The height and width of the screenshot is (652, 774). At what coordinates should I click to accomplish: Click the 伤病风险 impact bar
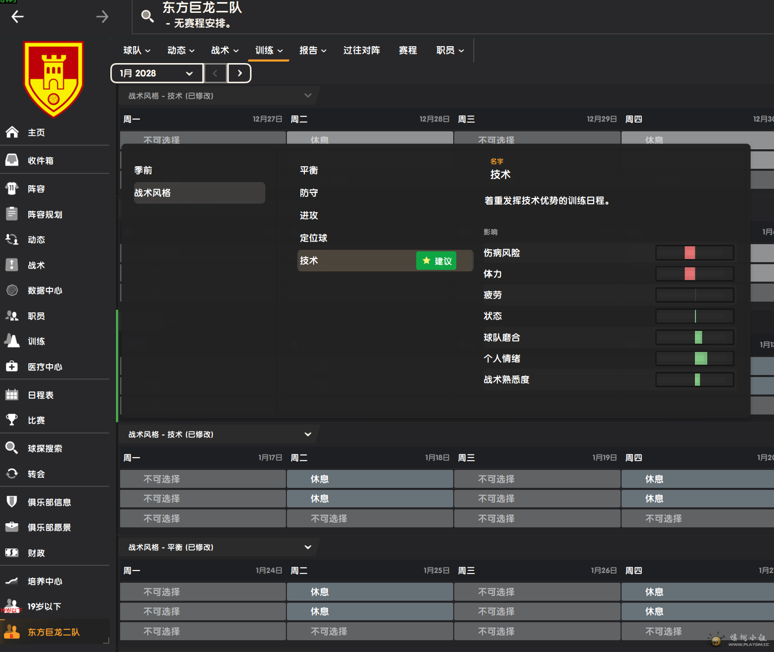click(x=694, y=253)
